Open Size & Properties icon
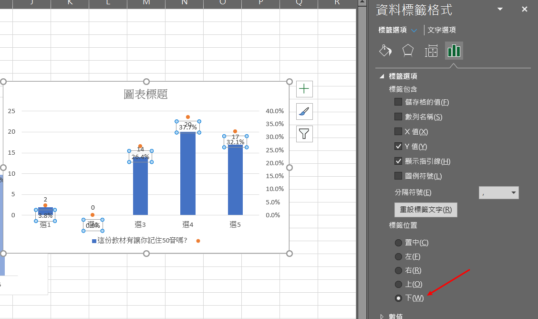 pos(431,51)
